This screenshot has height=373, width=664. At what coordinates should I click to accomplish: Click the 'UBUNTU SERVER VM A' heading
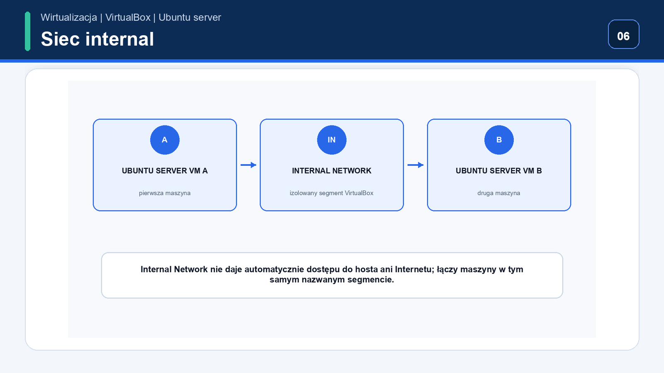[165, 171]
